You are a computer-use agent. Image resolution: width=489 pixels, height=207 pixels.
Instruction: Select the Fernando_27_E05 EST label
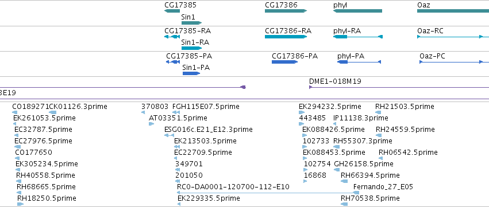[383, 187]
